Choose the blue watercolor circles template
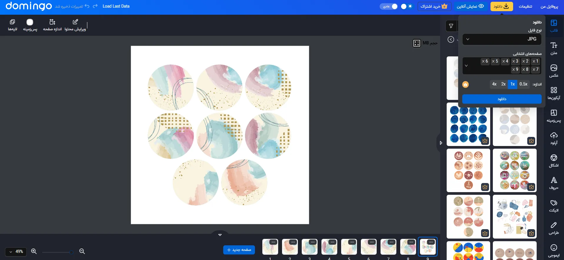The height and width of the screenshot is (260, 564). pos(468,124)
